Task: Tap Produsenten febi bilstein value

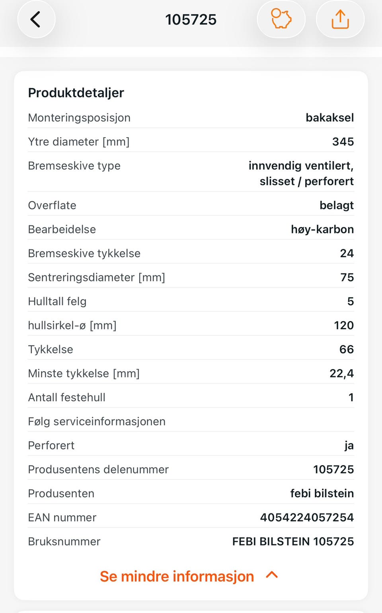Action: pyautogui.click(x=322, y=493)
